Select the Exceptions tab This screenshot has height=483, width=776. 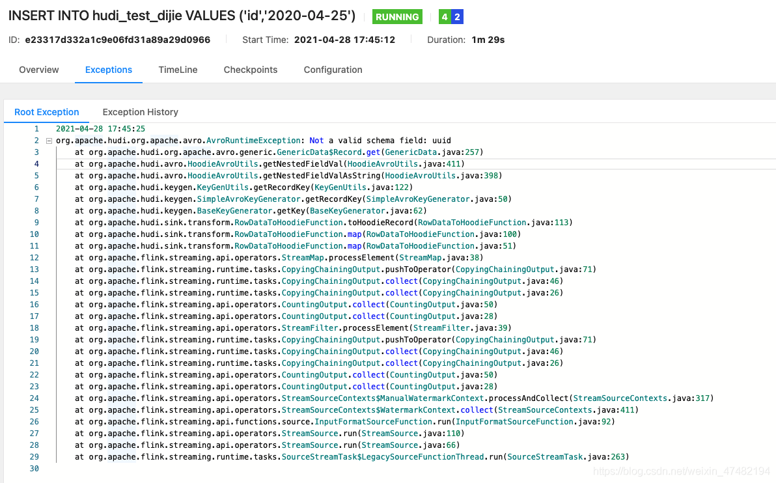coord(108,70)
